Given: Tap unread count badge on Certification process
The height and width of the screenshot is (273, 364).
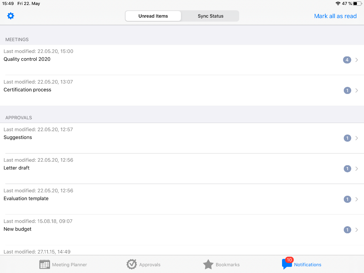Looking at the screenshot, I should 347,90.
